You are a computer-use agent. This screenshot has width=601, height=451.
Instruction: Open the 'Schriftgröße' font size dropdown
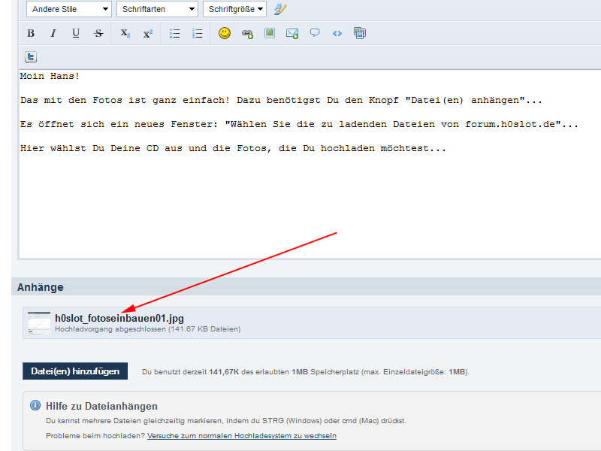pyautogui.click(x=234, y=9)
